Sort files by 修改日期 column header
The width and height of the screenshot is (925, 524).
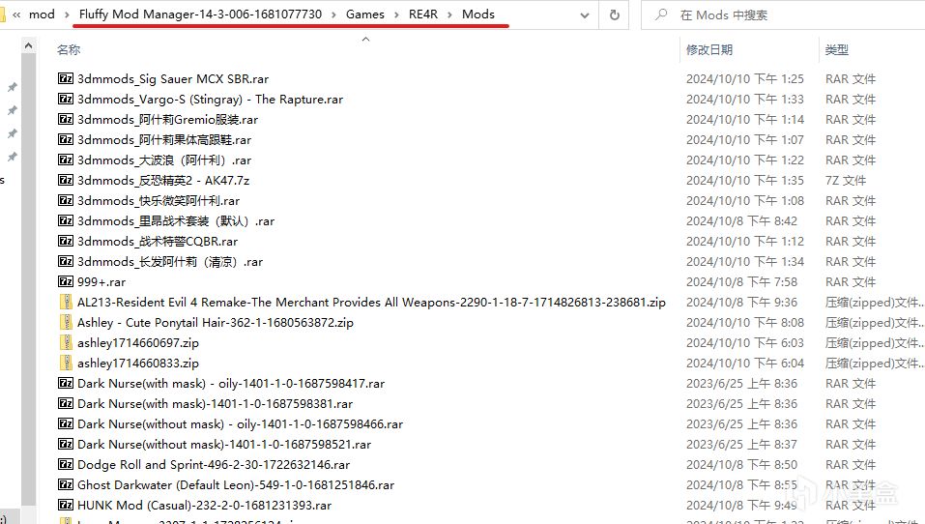coord(709,49)
